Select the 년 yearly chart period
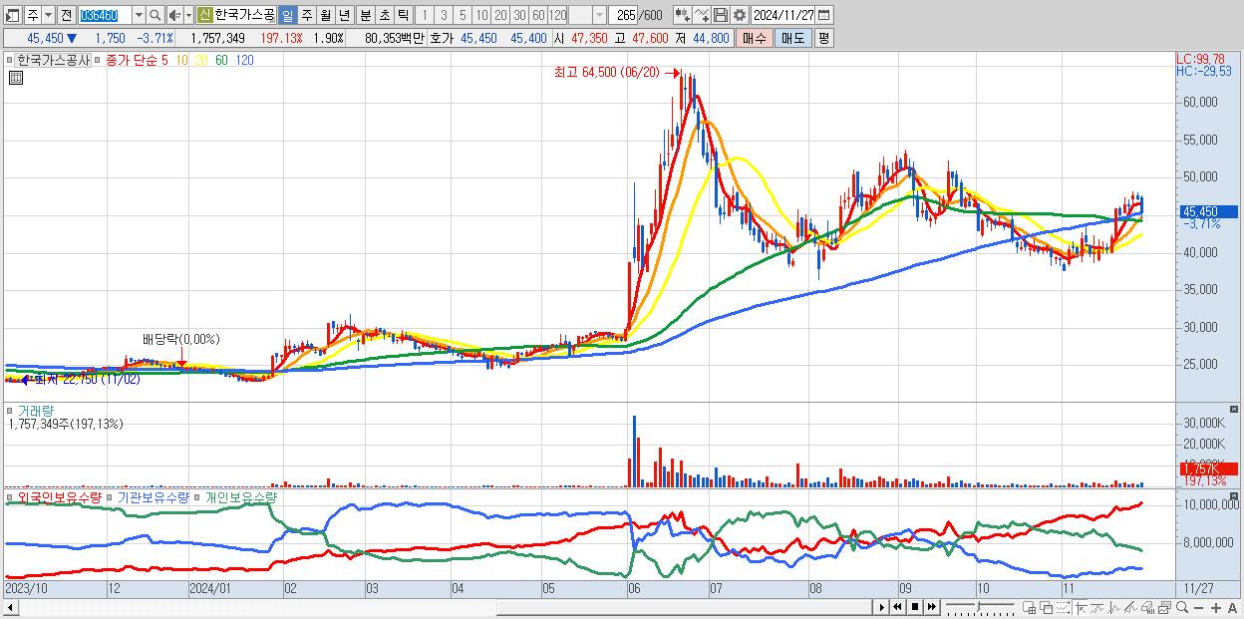This screenshot has width=1244, height=619. 344,15
